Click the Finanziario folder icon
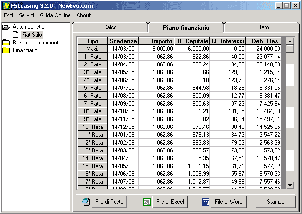The height and width of the screenshot is (214, 302). pos(6,50)
